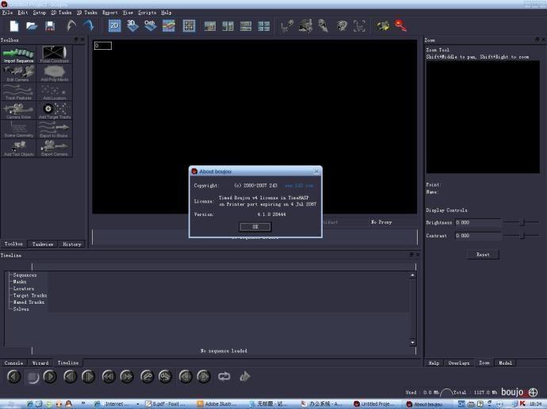Switch to the 3D view button
547x409 pixels.
(132, 26)
